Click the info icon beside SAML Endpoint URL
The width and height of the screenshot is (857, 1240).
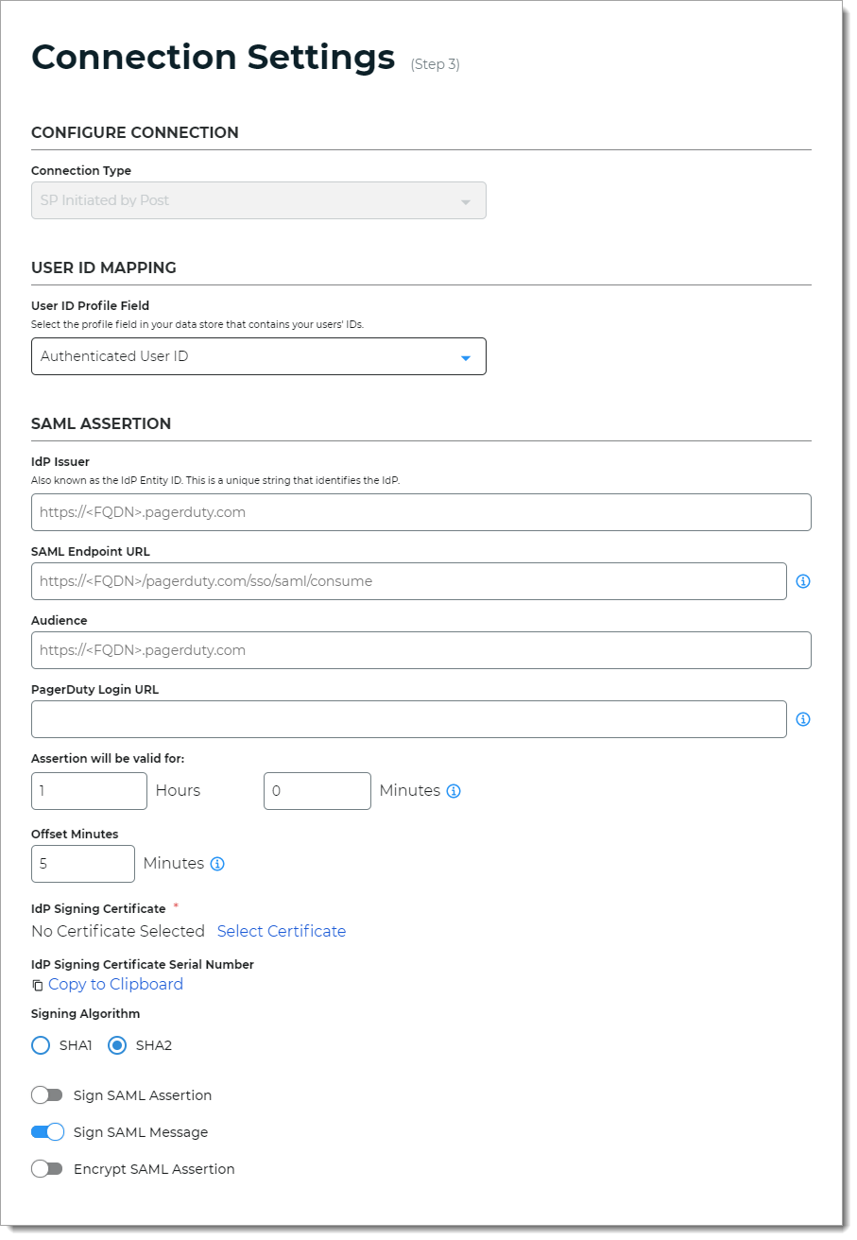click(802, 581)
